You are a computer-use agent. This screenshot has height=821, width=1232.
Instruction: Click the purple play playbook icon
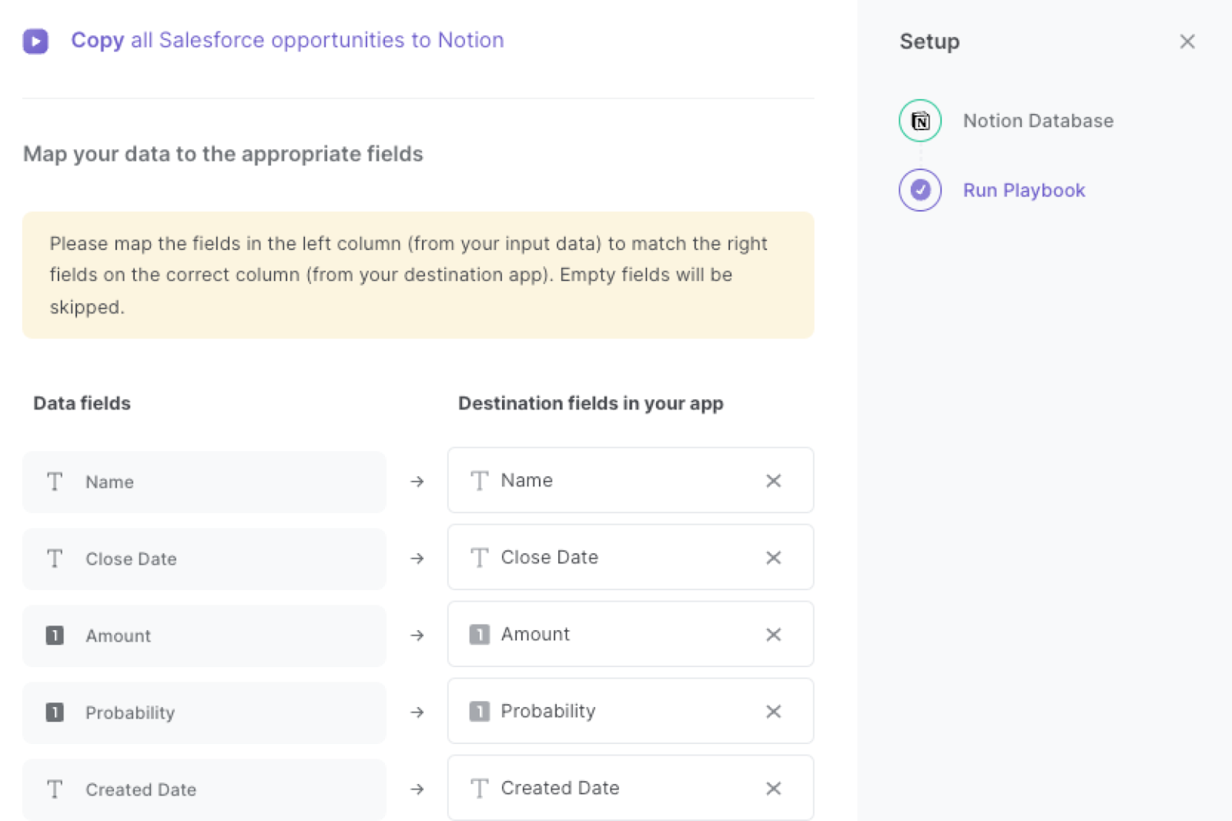(35, 41)
